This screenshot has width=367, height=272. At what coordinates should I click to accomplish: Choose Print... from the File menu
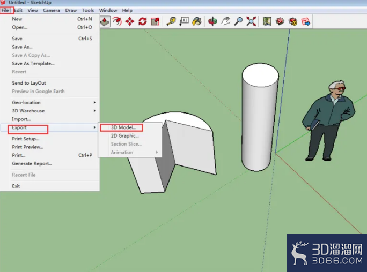point(49,155)
